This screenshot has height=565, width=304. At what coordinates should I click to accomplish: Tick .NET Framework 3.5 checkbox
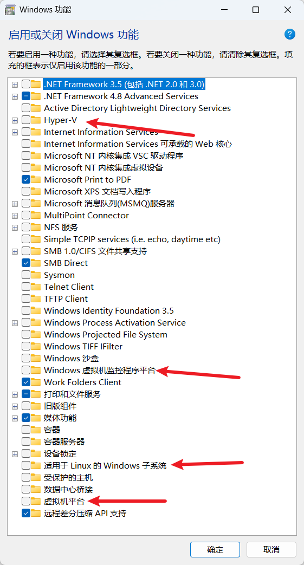coord(26,85)
